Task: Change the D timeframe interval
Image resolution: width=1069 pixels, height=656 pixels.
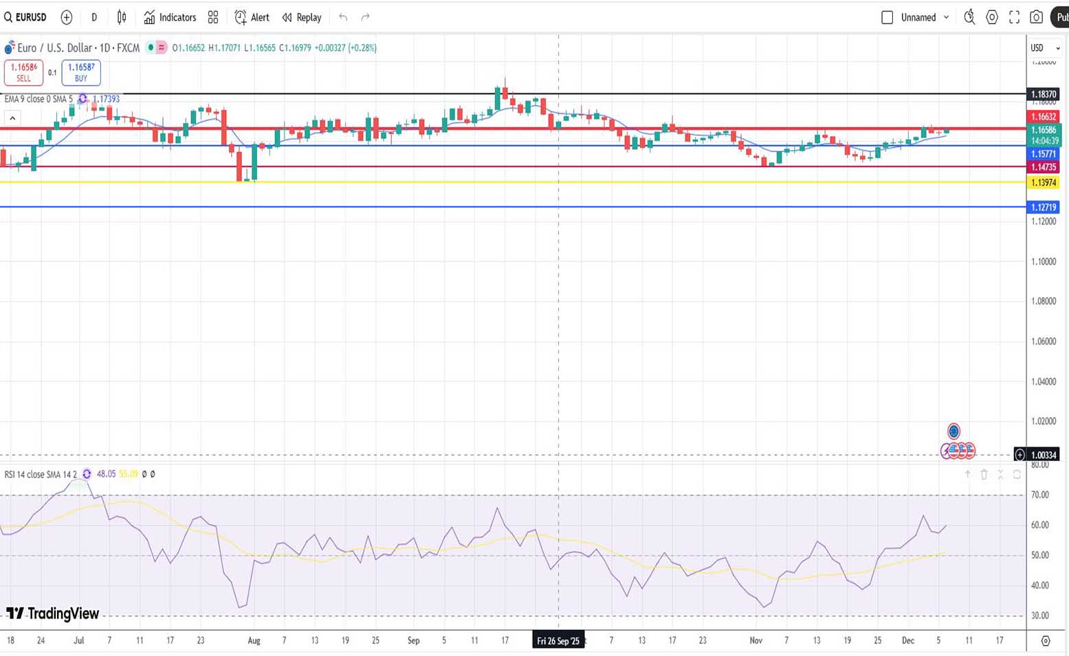Action: tap(94, 17)
